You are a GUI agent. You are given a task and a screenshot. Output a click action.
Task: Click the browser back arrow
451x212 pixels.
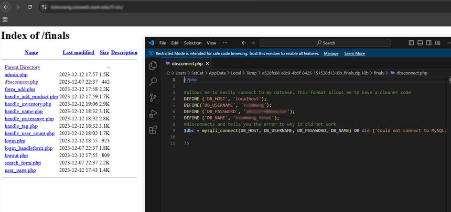tap(6, 7)
